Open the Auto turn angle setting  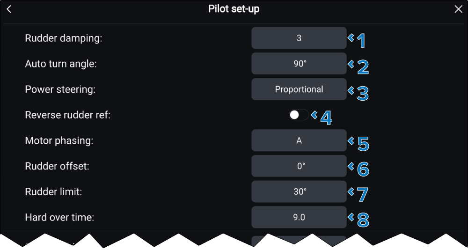[x=299, y=64]
